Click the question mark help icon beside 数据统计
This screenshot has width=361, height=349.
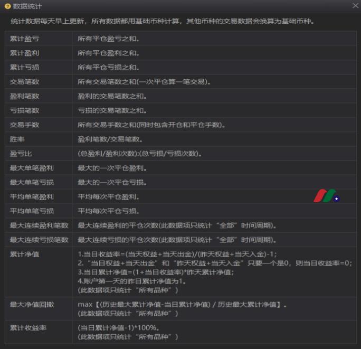click(x=7, y=6)
